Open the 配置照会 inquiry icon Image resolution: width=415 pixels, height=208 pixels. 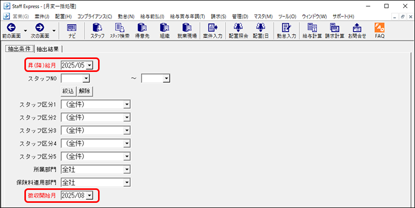click(238, 27)
